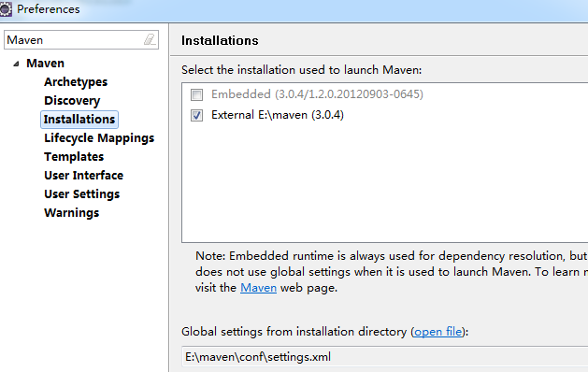Collapse the Maven tree node

16,64
